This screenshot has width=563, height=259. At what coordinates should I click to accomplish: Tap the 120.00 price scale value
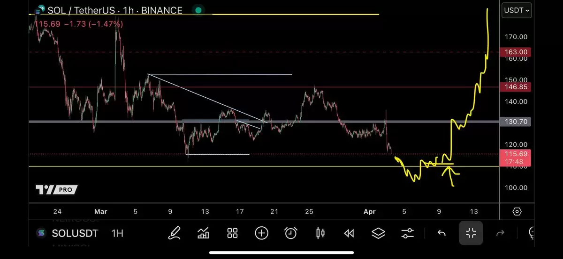tap(516, 144)
